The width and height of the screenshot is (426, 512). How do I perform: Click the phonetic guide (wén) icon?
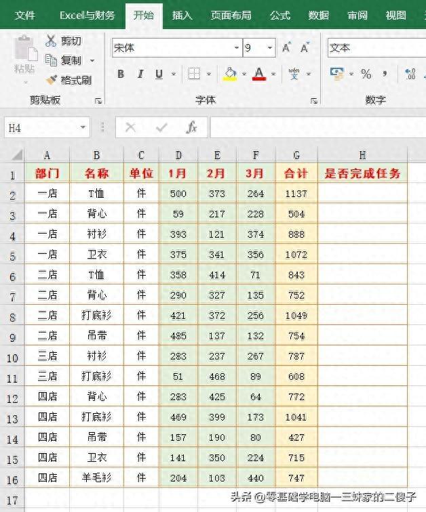294,74
